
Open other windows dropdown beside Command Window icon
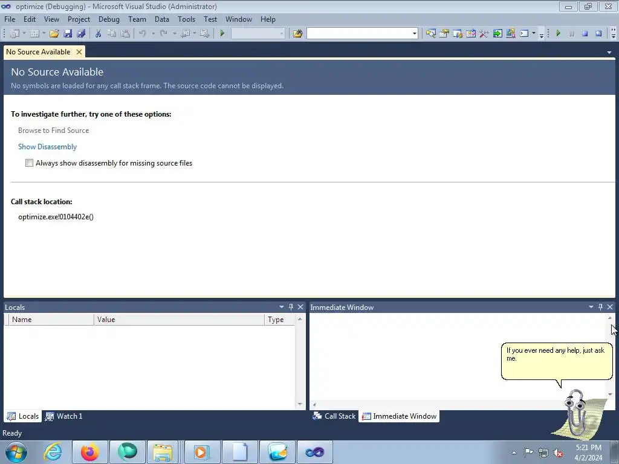pyautogui.click(x=534, y=34)
